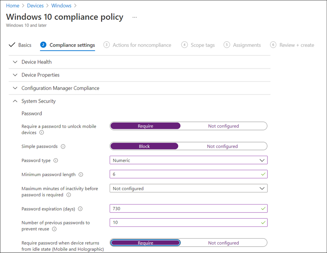Click info icon for inactivity minutes setting
This screenshot has width=327, height=253.
point(68,195)
